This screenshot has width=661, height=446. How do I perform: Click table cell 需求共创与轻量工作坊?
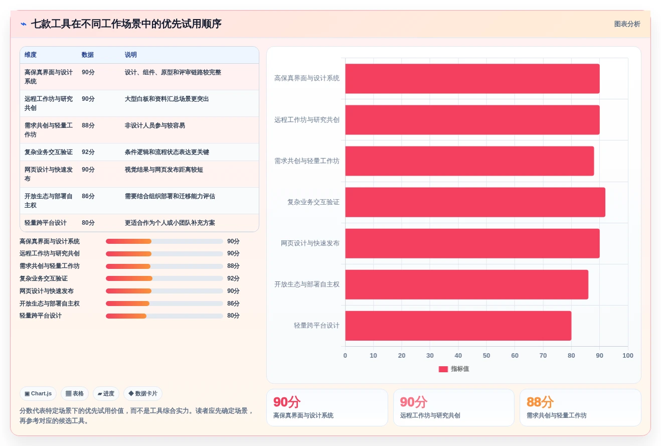click(49, 130)
